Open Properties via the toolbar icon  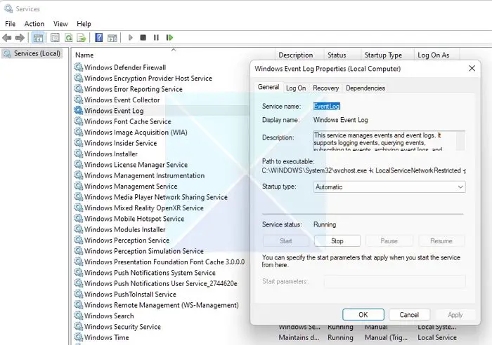coord(55,38)
